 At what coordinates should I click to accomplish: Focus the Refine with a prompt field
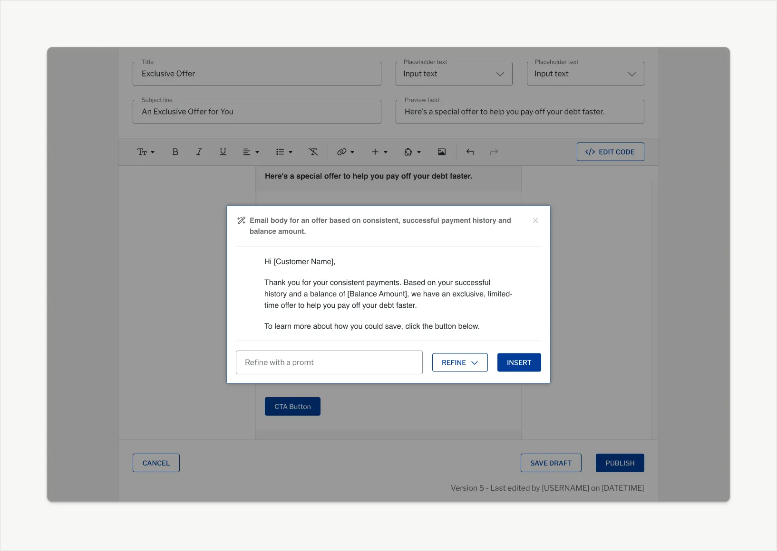[x=329, y=362]
